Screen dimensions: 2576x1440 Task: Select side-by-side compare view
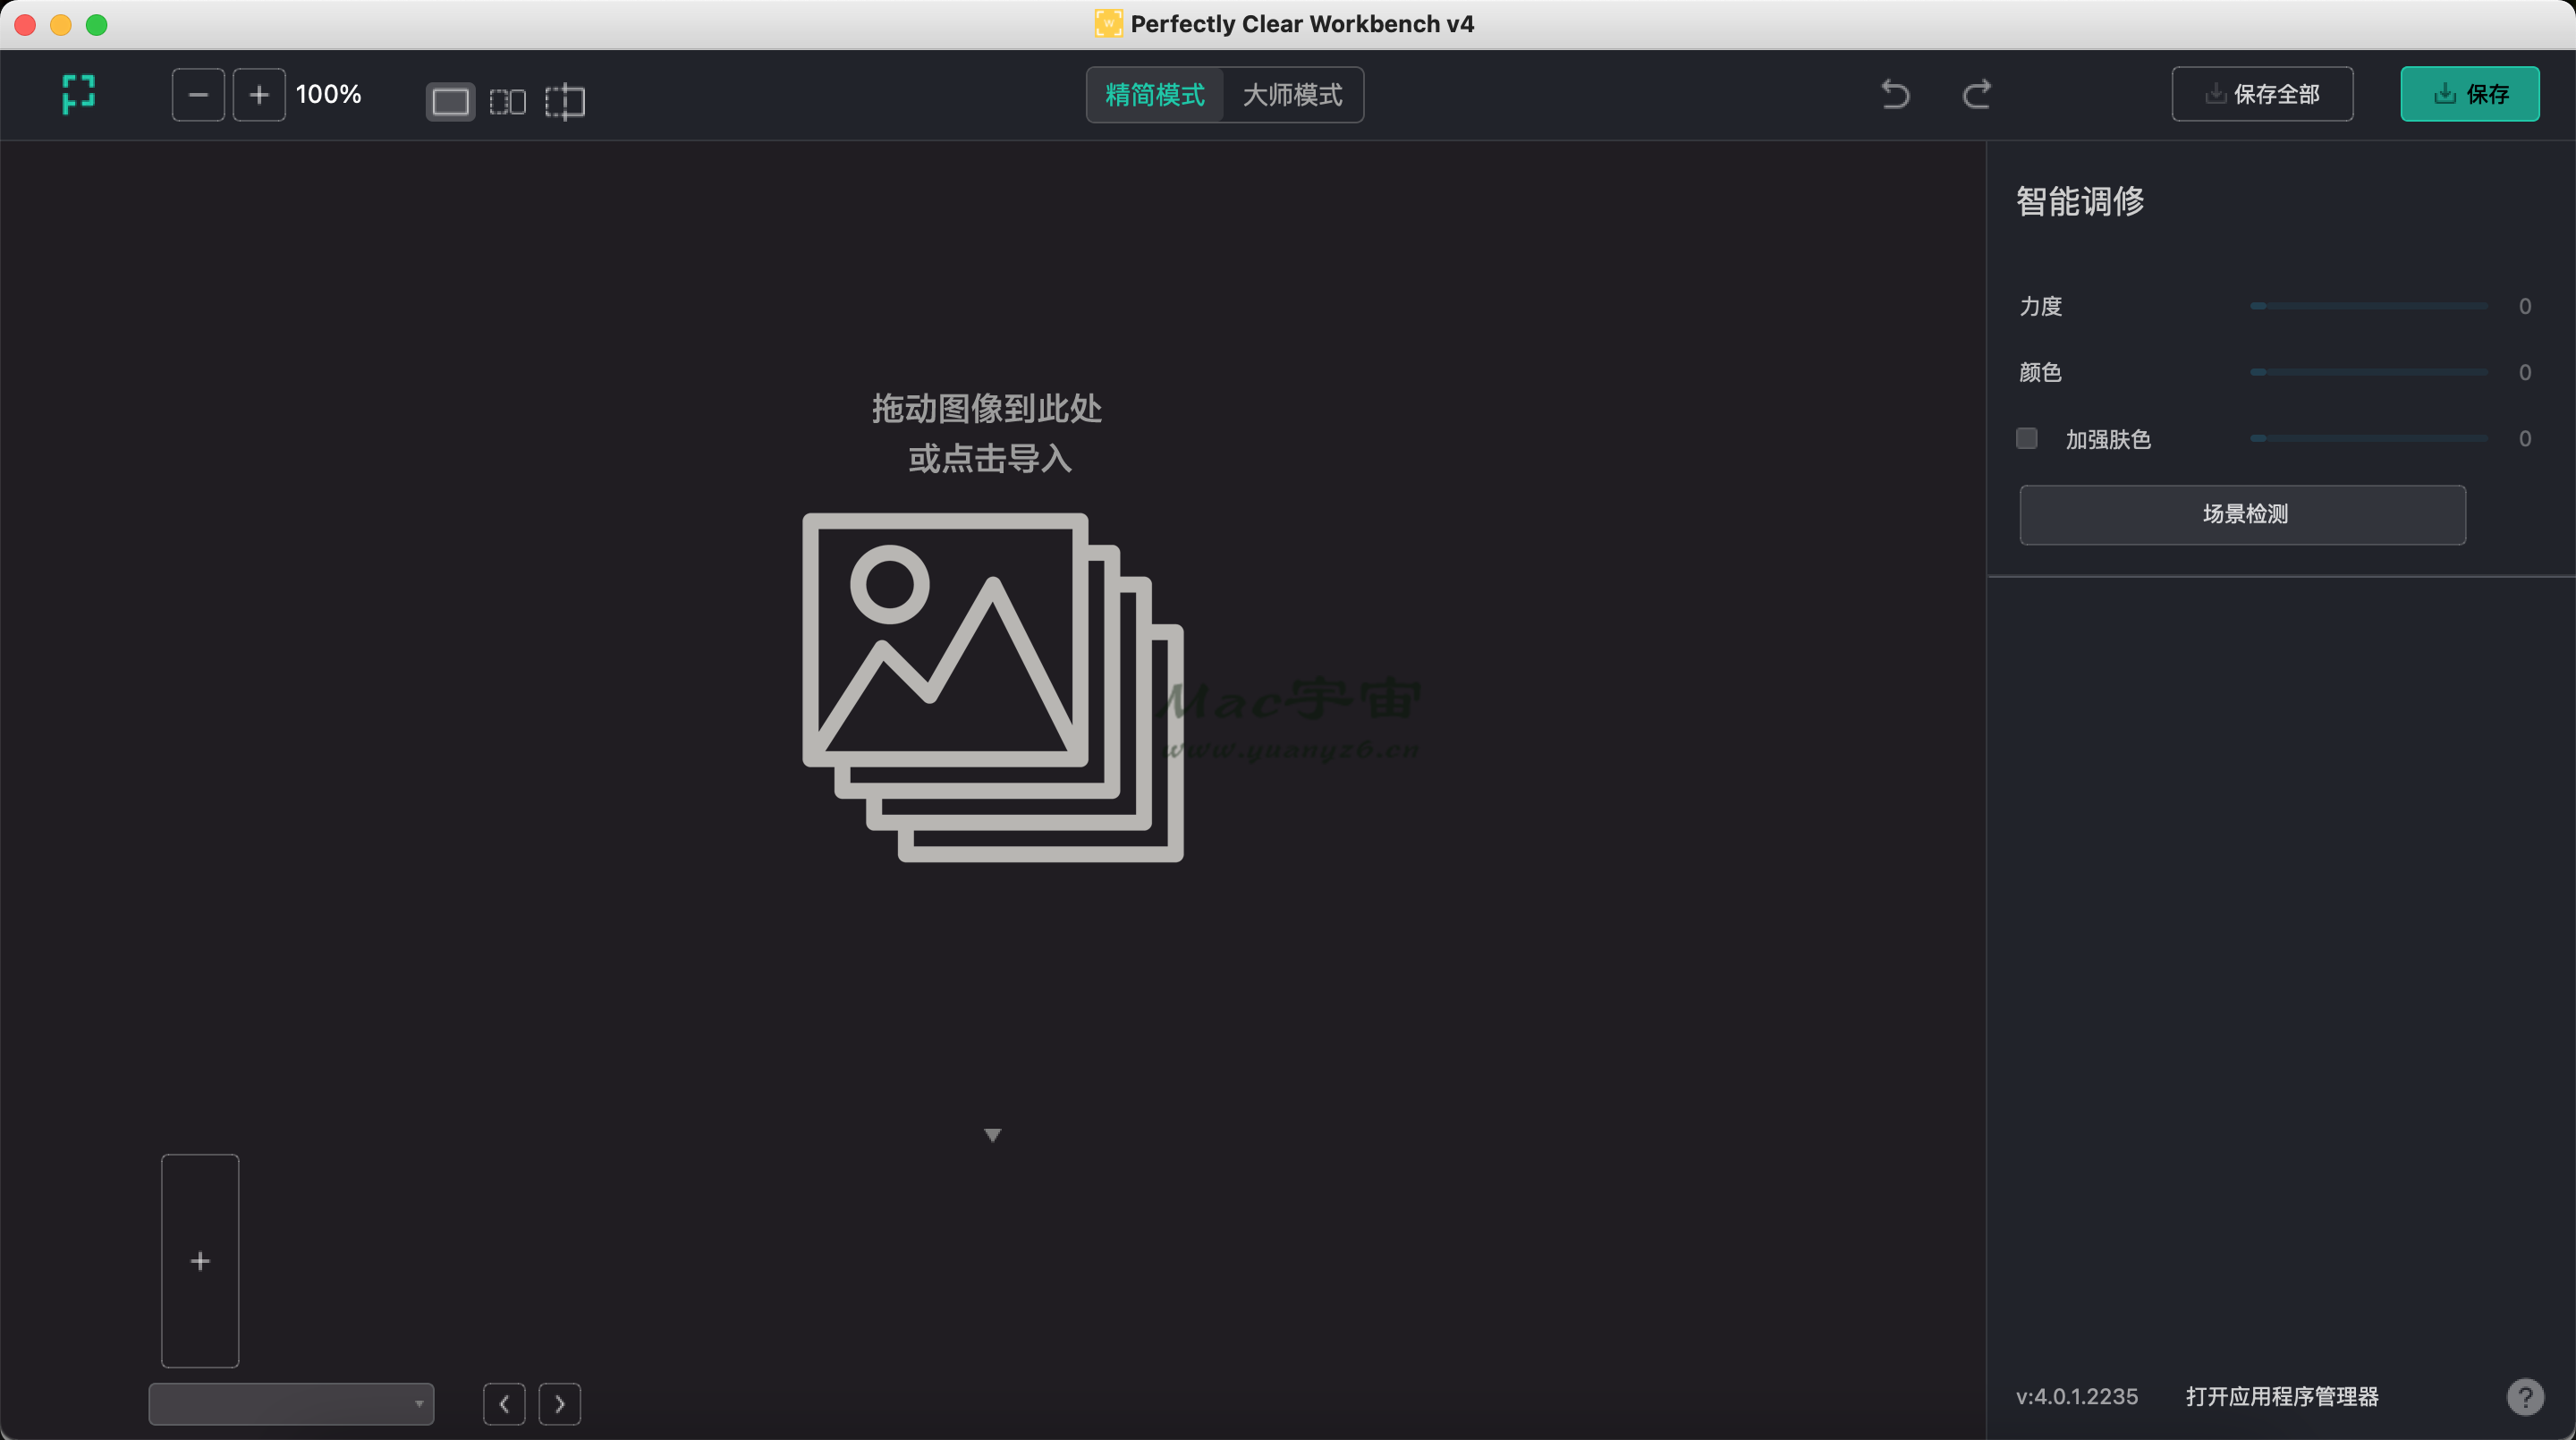click(508, 101)
